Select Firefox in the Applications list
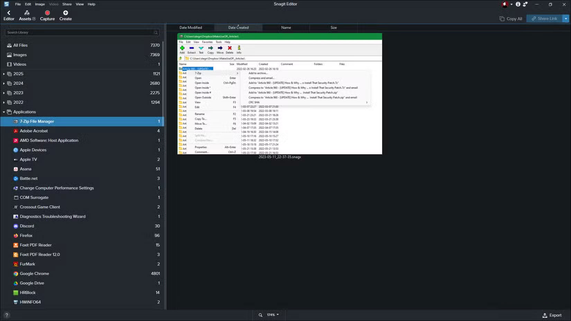Screen dimensions: 571x321 (x=26, y=236)
